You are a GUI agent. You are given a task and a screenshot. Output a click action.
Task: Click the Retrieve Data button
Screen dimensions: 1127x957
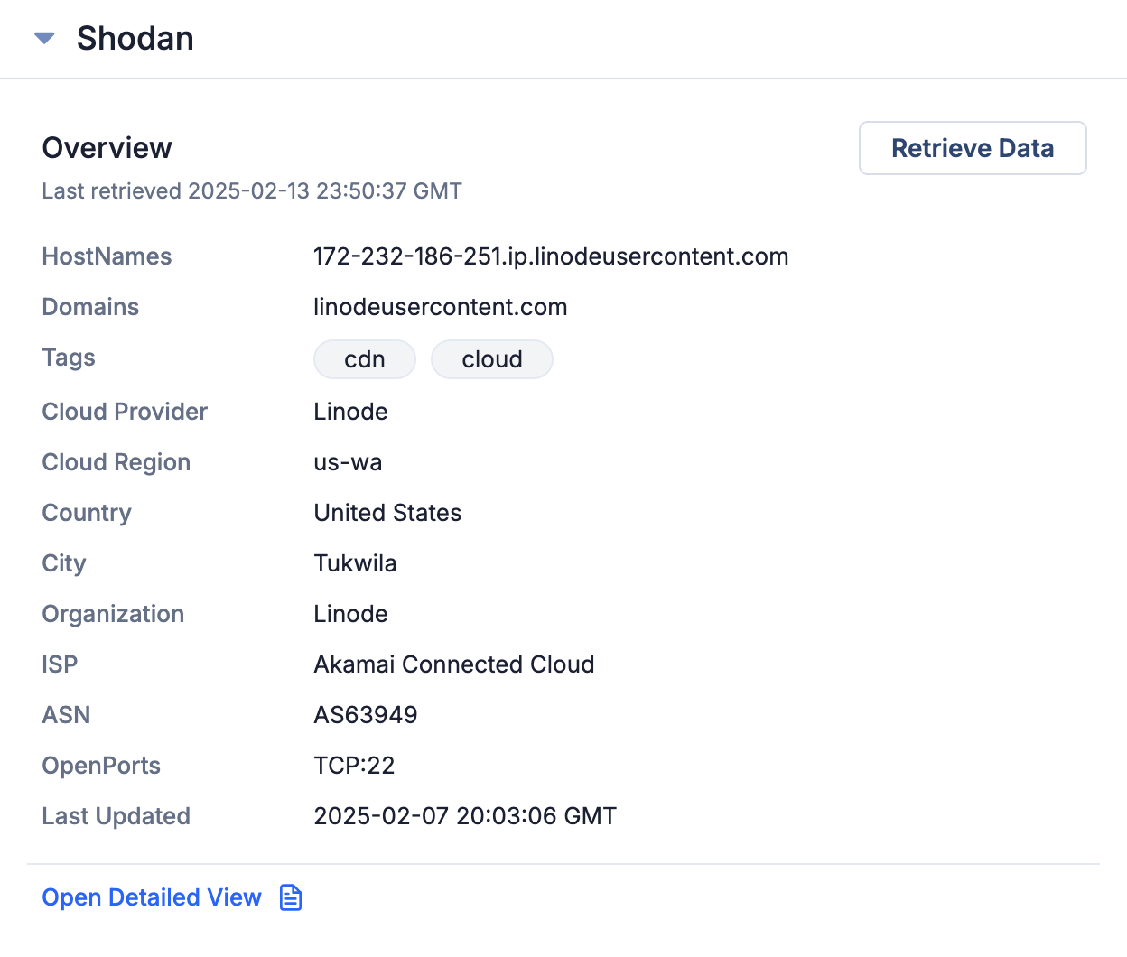pos(973,147)
